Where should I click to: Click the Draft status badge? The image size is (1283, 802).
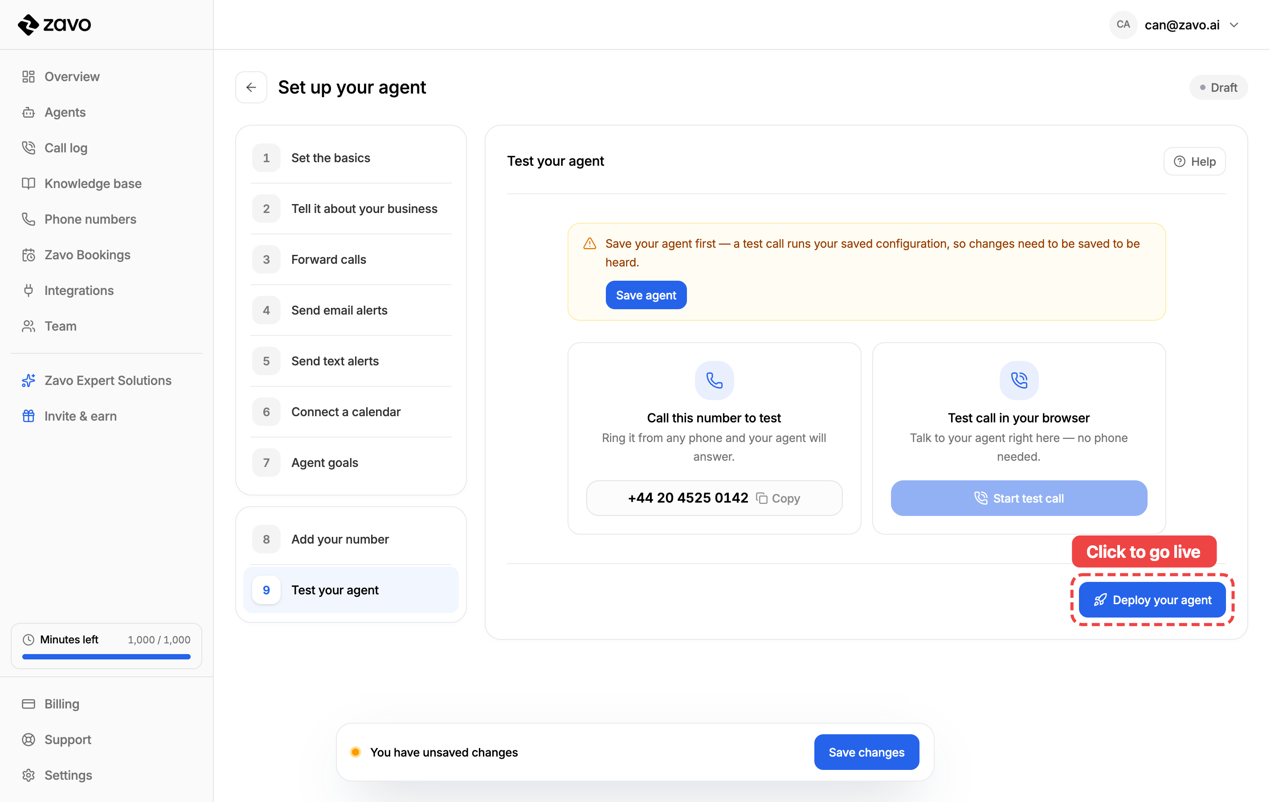(x=1218, y=87)
